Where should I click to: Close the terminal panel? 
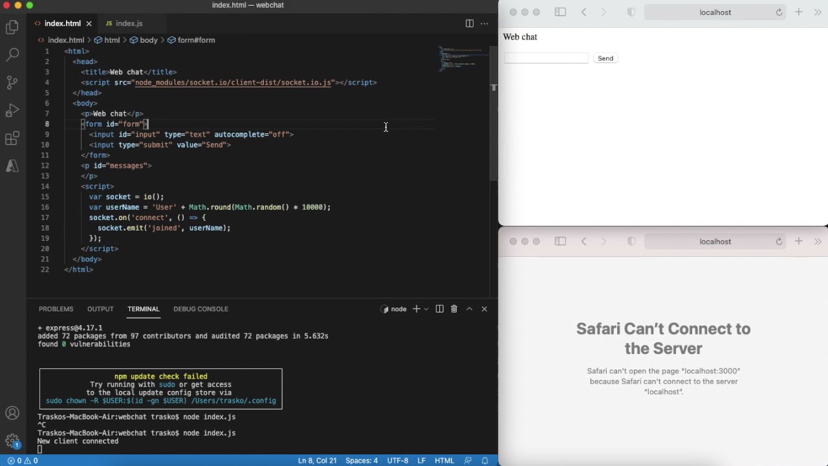(x=485, y=309)
